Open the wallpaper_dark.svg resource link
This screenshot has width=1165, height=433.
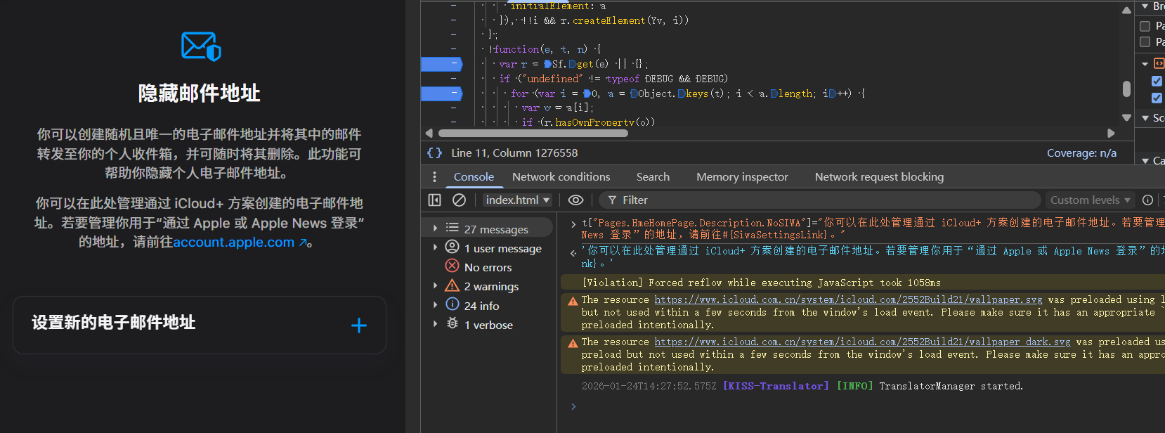862,342
